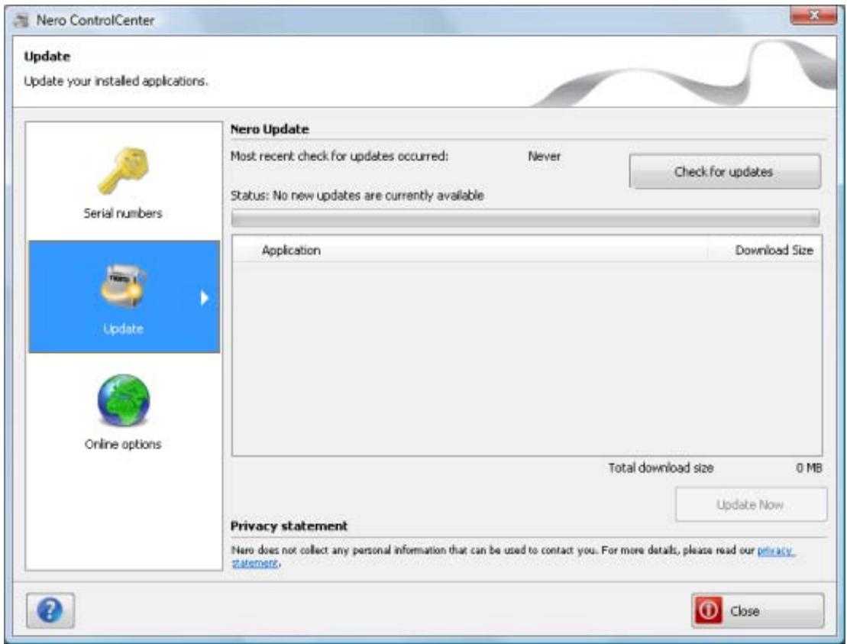Click 'Most recent check for updates occurred:' text

pyautogui.click(x=339, y=156)
